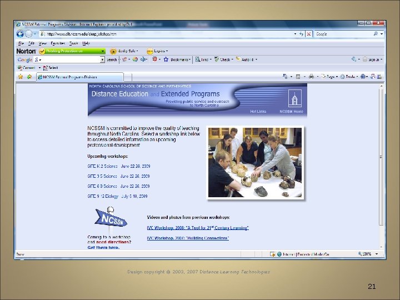Click the Home icon in the command bar
This screenshot has height=300, width=400.
tap(285, 76)
